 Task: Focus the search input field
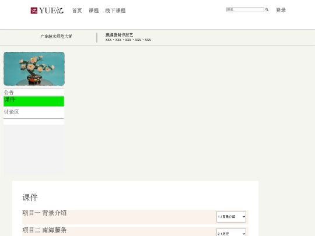point(245,10)
